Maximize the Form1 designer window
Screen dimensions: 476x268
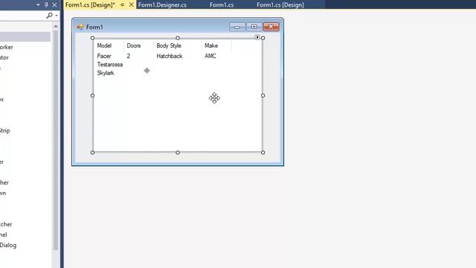pyautogui.click(x=254, y=27)
